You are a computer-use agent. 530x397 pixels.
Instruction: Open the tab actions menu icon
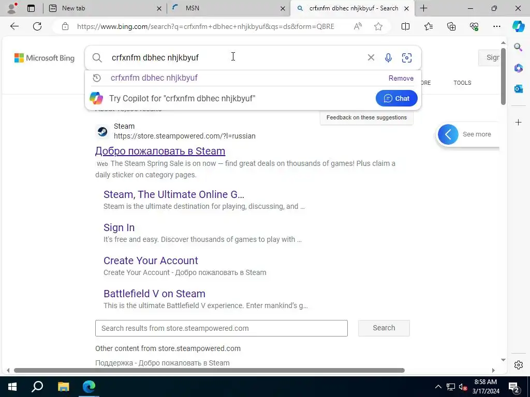31,8
